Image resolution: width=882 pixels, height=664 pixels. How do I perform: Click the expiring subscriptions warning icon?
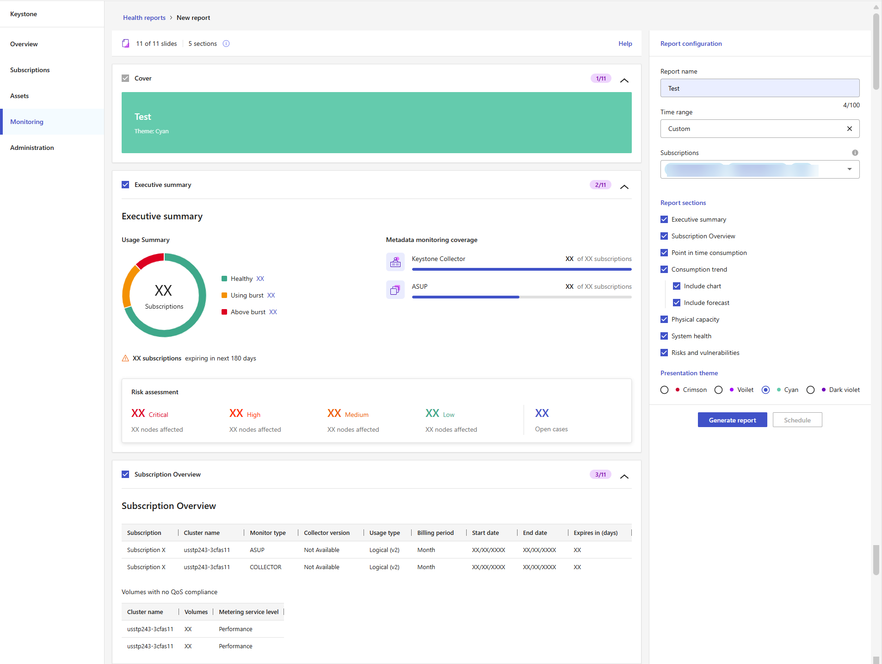[125, 358]
